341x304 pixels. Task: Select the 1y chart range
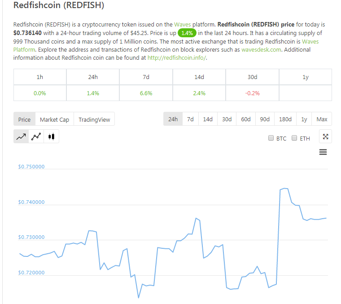point(304,119)
